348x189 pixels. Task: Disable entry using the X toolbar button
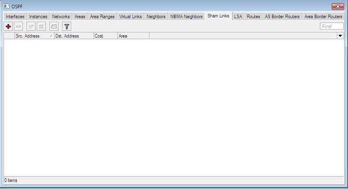[x=41, y=27]
